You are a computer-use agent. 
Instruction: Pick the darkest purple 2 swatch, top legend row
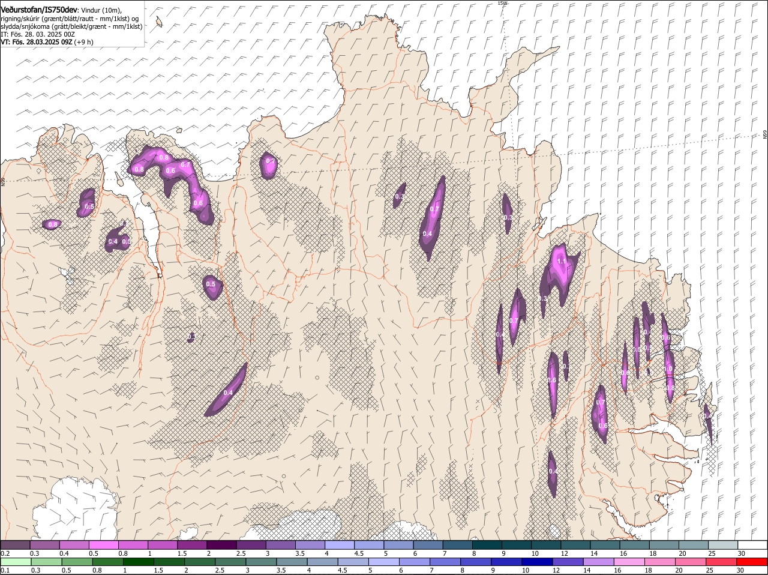tap(221, 544)
